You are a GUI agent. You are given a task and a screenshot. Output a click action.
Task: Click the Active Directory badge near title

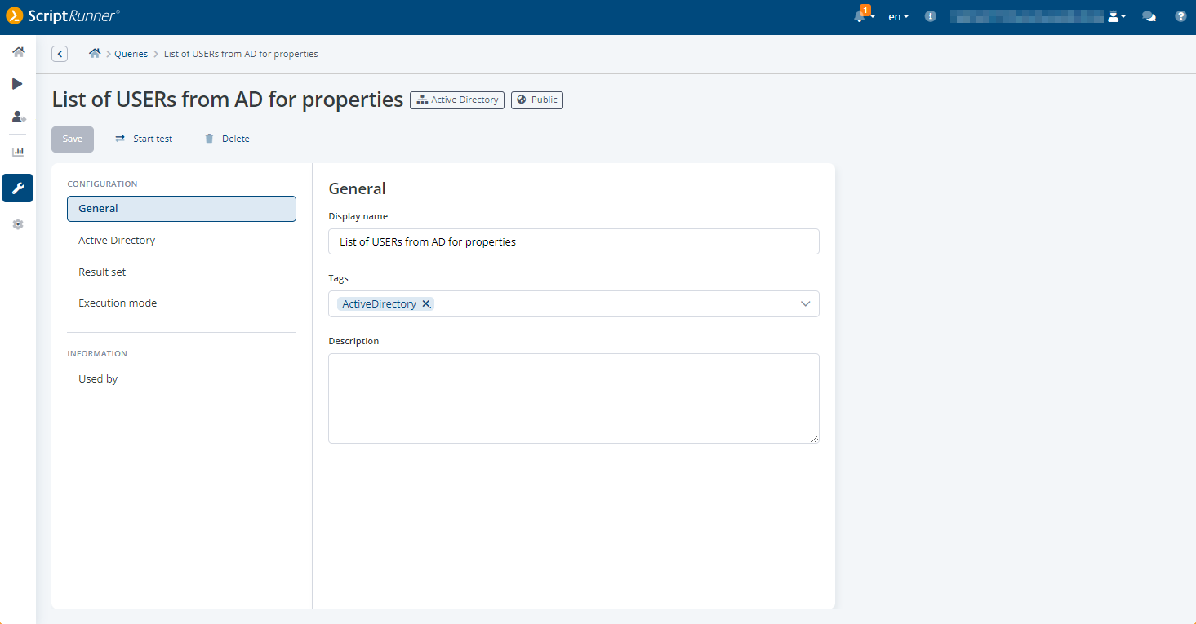[x=457, y=100]
